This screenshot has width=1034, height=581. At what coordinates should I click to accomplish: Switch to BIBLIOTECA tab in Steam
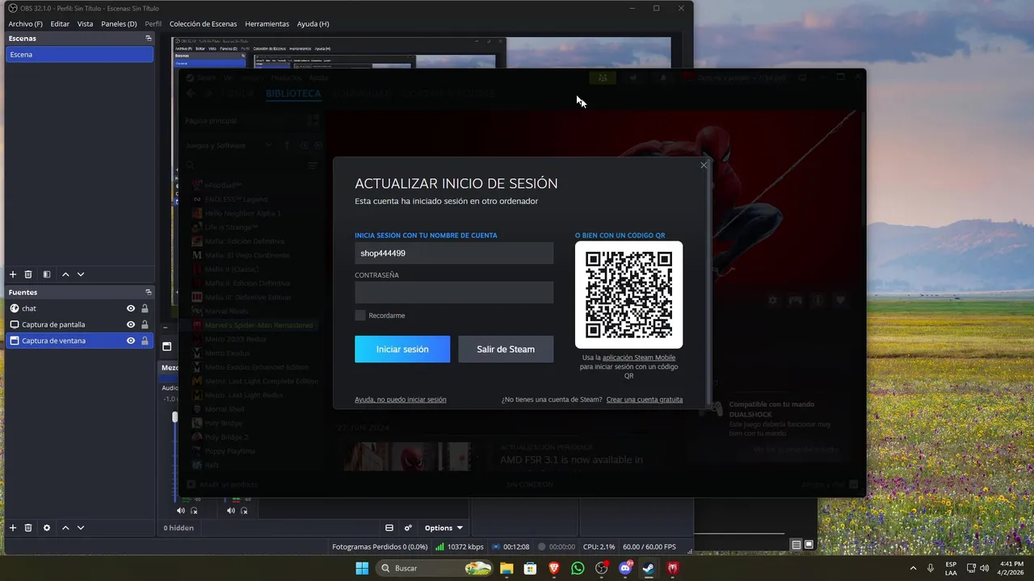coord(293,94)
